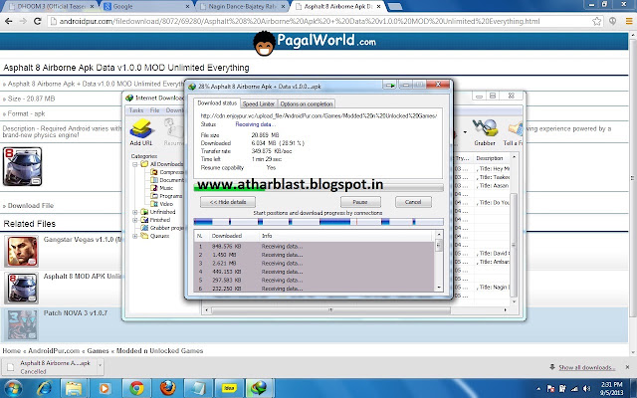Collapse All Downloads tree node
Image resolution: width=637 pixels, height=398 pixels.
(x=135, y=164)
